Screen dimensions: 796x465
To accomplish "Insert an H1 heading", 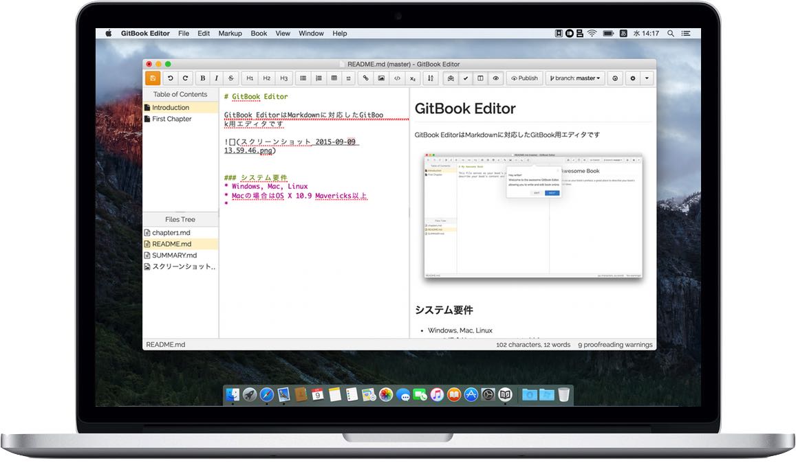I will point(250,78).
